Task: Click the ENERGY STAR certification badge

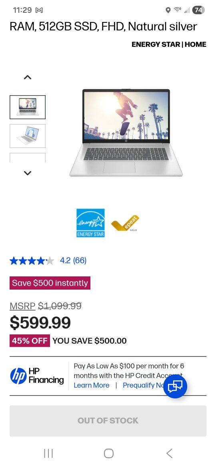Action: coord(90,223)
